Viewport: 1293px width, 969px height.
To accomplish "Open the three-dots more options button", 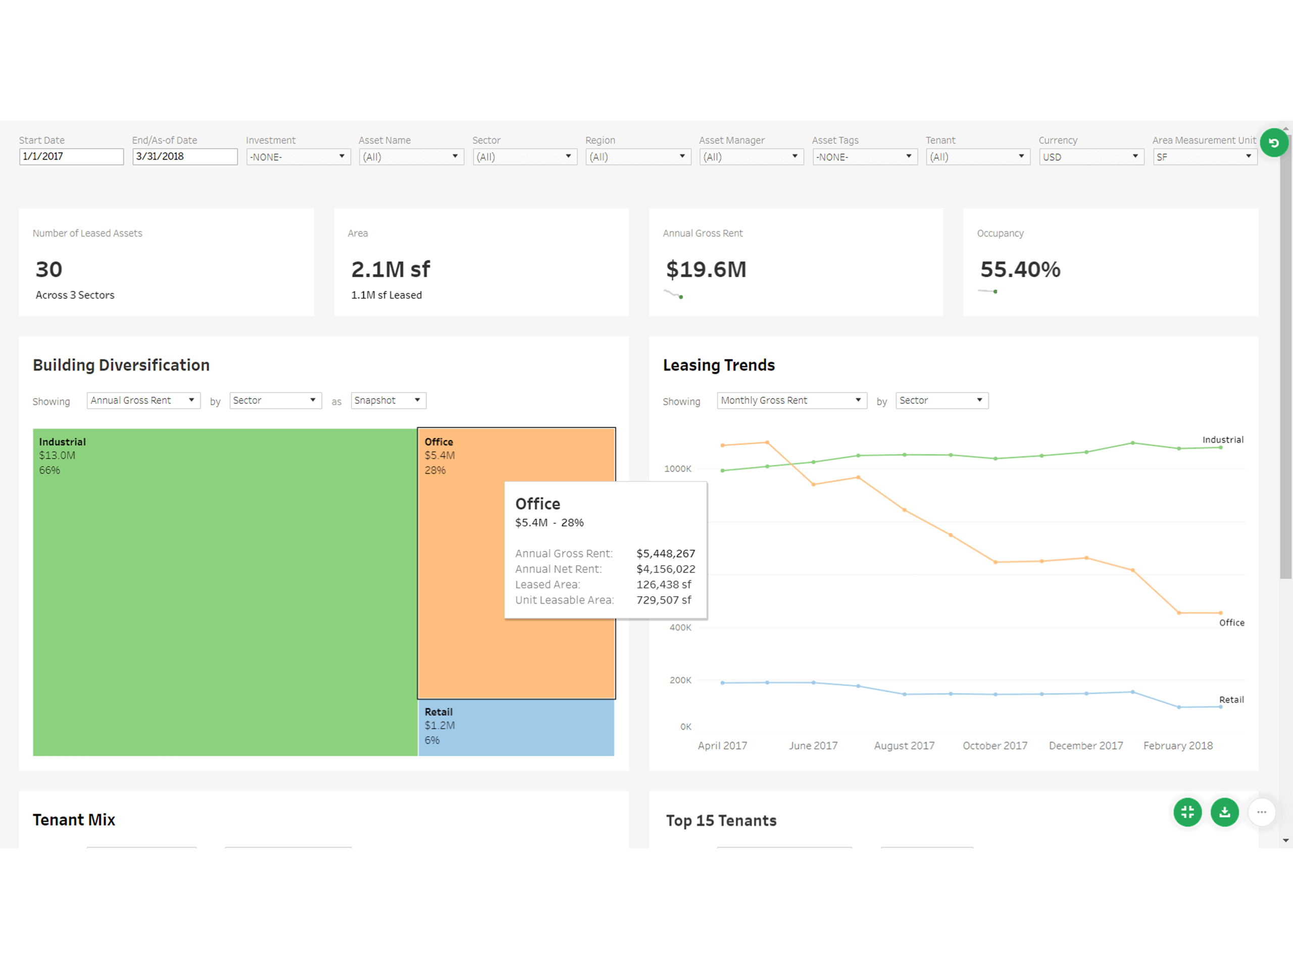I will (1262, 812).
